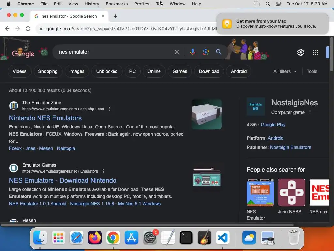This screenshot has height=251, width=334.
Task: Open My Nes 5.1 Windows sitelink
Action: (139, 204)
